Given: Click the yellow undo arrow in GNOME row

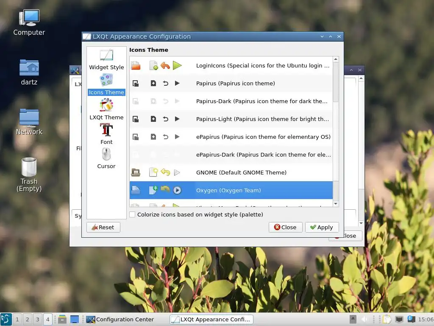Looking at the screenshot, I should (x=165, y=172).
